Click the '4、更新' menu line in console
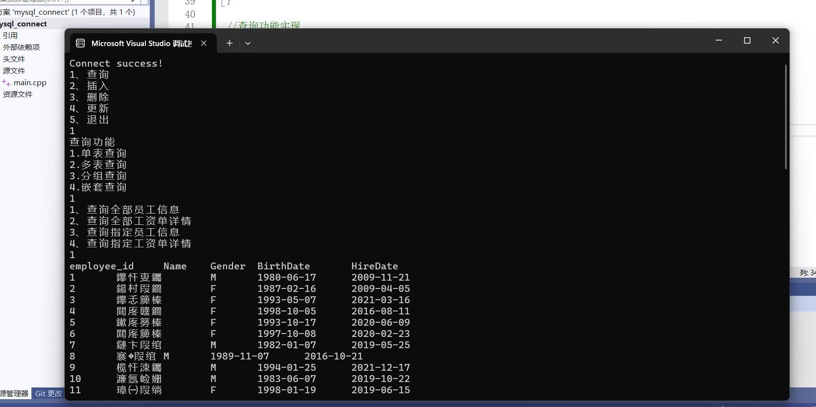 89,108
